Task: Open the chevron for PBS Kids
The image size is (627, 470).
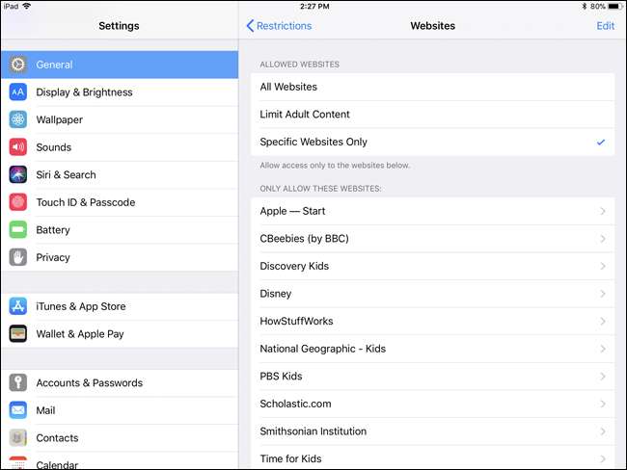Action: [603, 377]
